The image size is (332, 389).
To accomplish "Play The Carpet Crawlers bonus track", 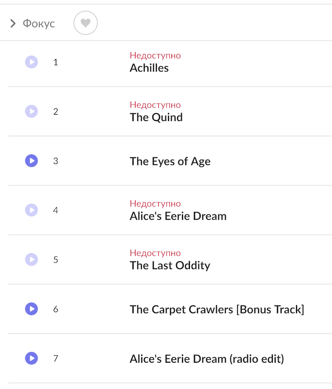I will [32, 309].
